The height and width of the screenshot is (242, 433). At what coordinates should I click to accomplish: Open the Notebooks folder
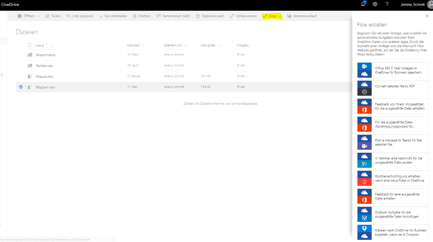(x=44, y=66)
